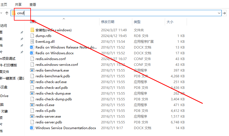This screenshot has height=136, width=229.
Task: Select the EventLog.dll file icon
Action: (32, 42)
